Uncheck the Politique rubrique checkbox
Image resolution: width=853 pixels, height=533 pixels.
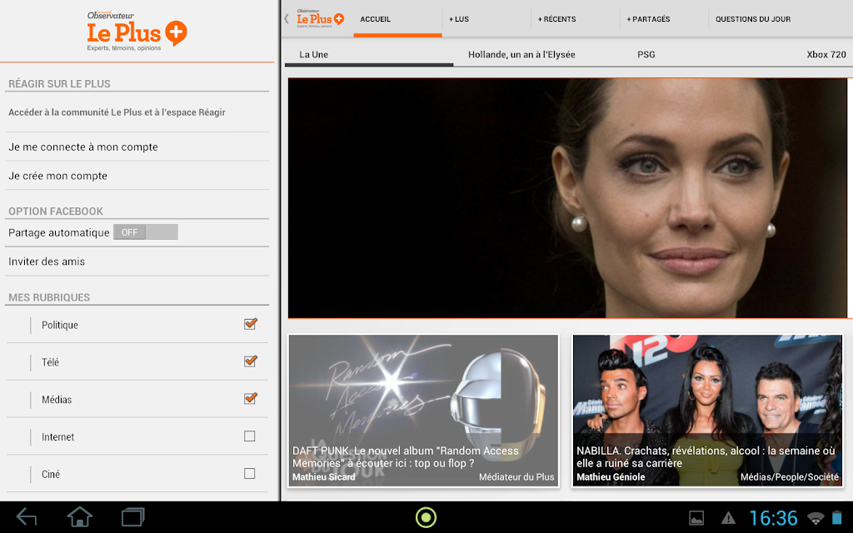click(250, 324)
